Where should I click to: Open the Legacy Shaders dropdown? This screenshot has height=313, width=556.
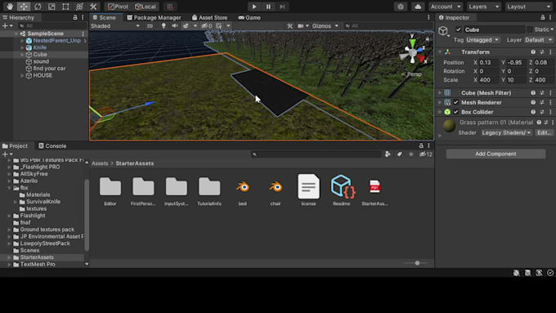(x=506, y=132)
